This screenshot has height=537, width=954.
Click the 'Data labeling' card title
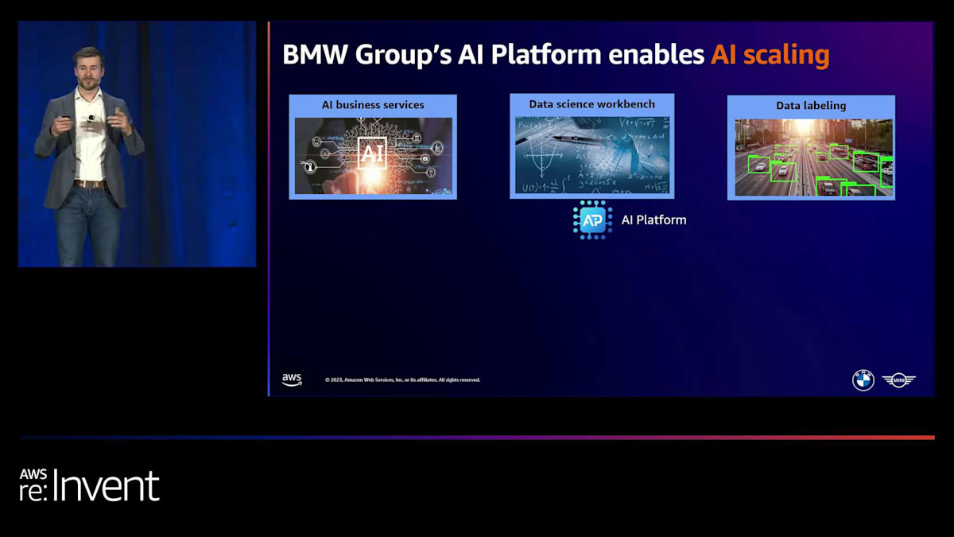(811, 106)
